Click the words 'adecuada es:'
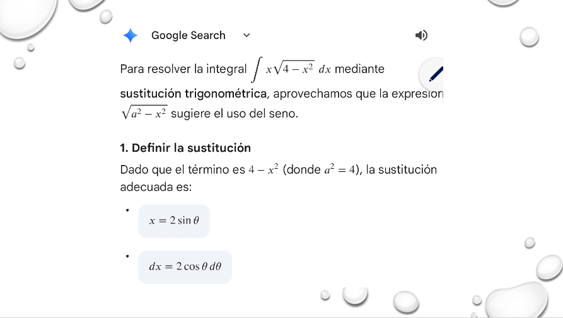The width and height of the screenshot is (563, 318). [156, 187]
